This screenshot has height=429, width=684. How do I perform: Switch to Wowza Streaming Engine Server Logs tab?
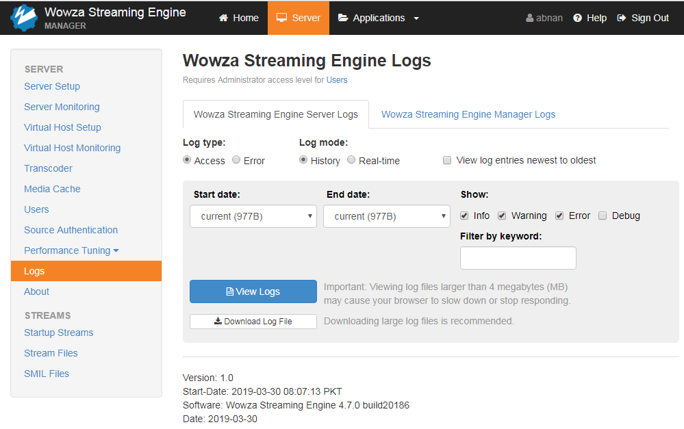tap(276, 114)
